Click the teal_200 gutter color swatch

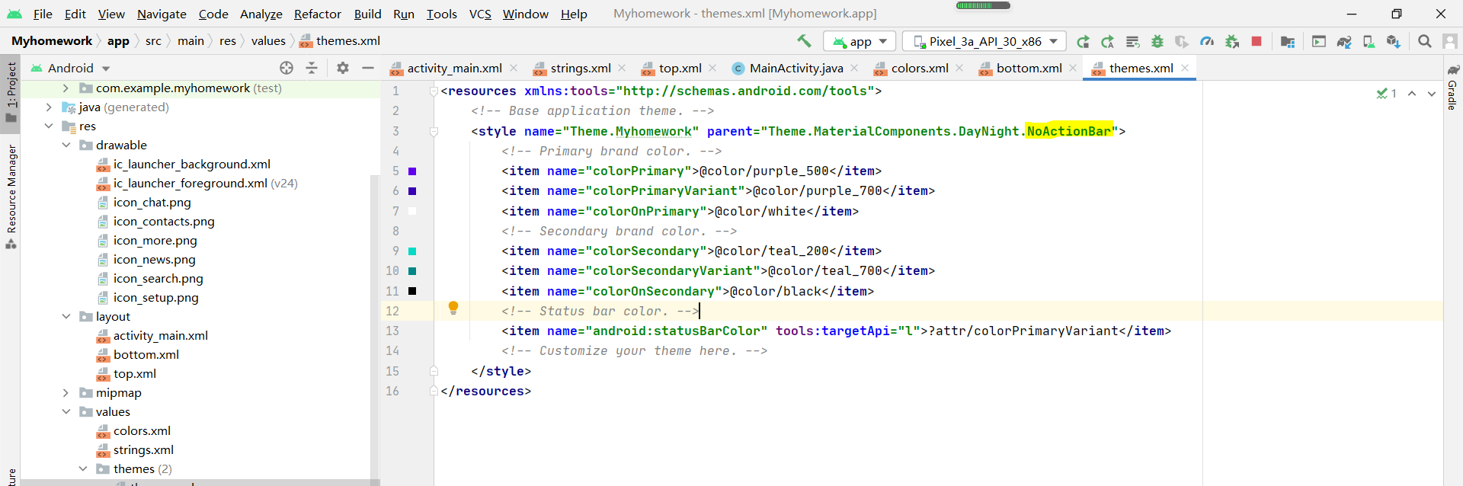tap(412, 251)
